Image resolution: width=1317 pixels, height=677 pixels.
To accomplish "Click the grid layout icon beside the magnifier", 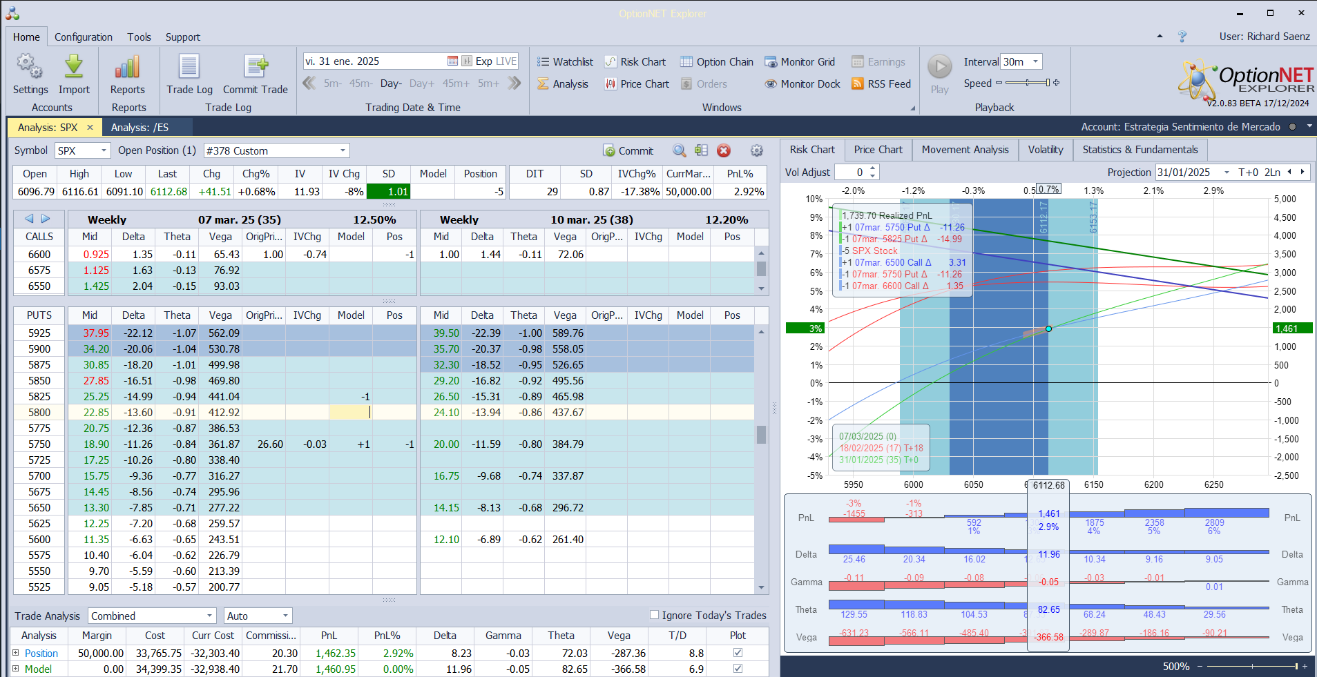I will [702, 150].
